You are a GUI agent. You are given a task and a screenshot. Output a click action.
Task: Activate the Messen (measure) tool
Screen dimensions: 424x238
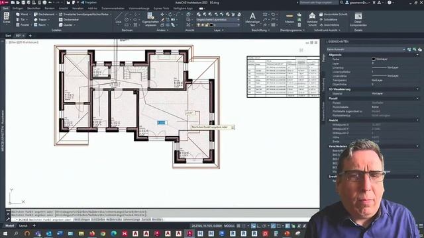[290, 19]
